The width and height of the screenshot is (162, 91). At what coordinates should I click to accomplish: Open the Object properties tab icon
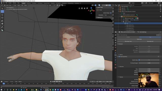pyautogui.click(x=115, y=51)
